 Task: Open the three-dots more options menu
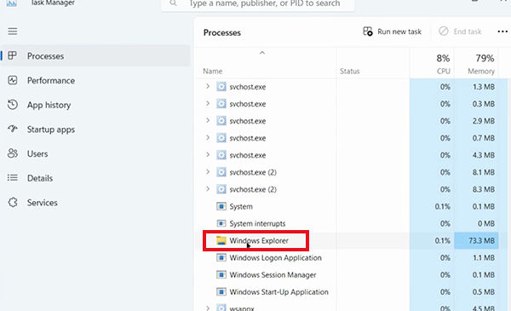tap(502, 32)
